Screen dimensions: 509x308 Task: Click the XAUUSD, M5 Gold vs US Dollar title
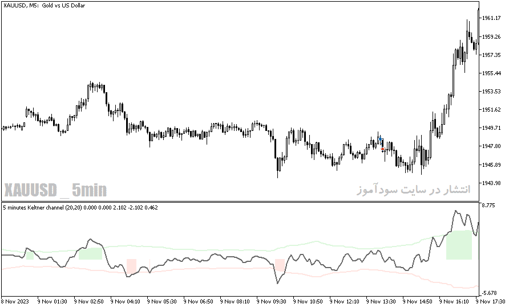pyautogui.click(x=44, y=6)
